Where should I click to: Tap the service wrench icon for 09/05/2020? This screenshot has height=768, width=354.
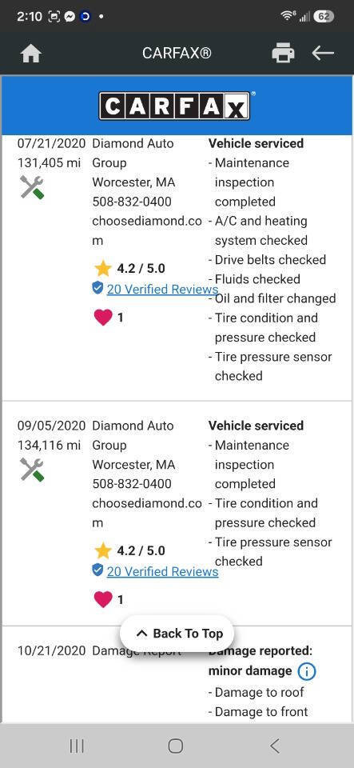32,470
